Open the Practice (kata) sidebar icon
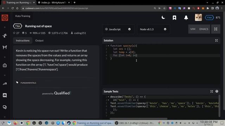225x126 pixels. (x=5, y=36)
